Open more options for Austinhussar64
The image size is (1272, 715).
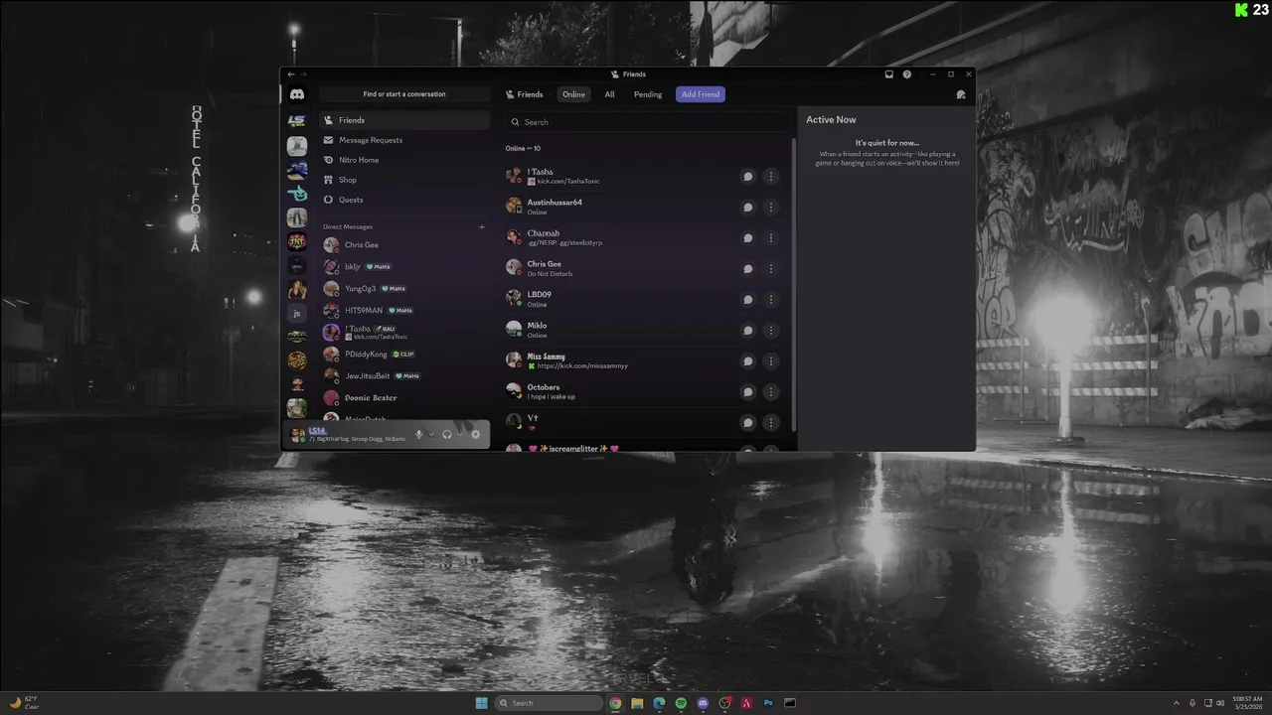pos(771,208)
